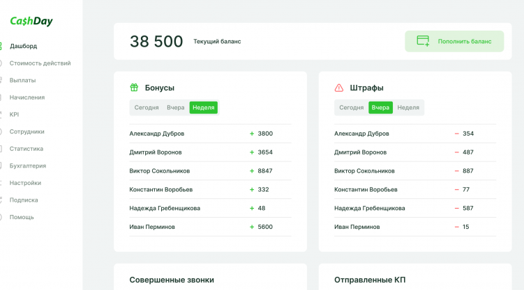Click Дмитрий Воронов in Штрафы list
The width and height of the screenshot is (524, 290).
pyautogui.click(x=360, y=152)
